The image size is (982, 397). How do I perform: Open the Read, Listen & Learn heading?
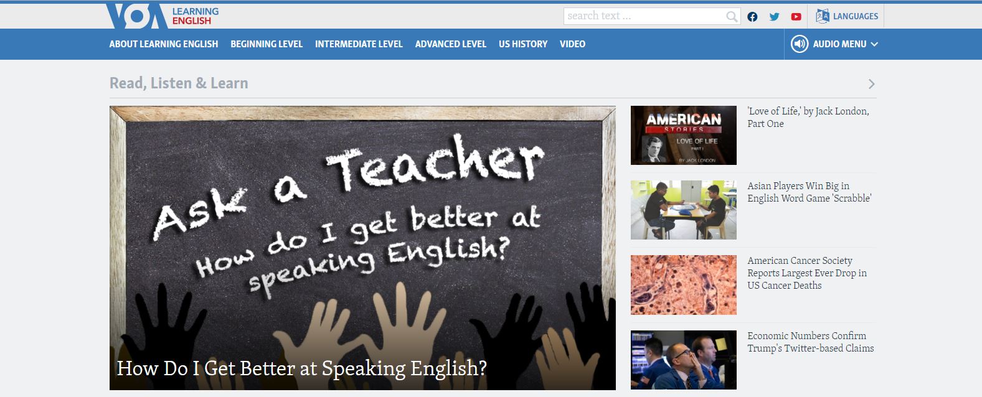pos(179,83)
